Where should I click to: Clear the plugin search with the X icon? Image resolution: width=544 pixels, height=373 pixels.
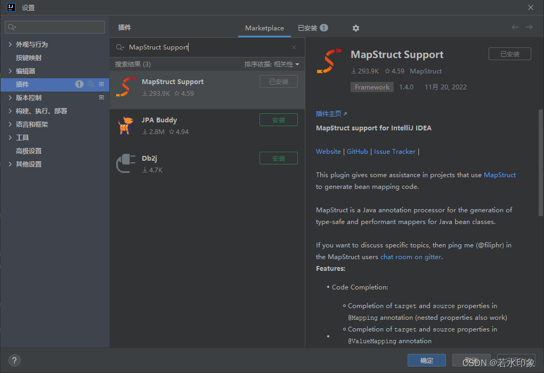click(294, 47)
